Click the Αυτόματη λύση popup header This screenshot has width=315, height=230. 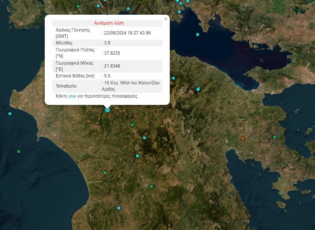(x=109, y=23)
